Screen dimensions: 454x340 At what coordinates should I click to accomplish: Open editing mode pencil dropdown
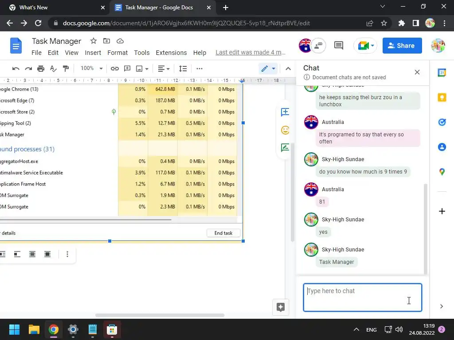click(268, 69)
